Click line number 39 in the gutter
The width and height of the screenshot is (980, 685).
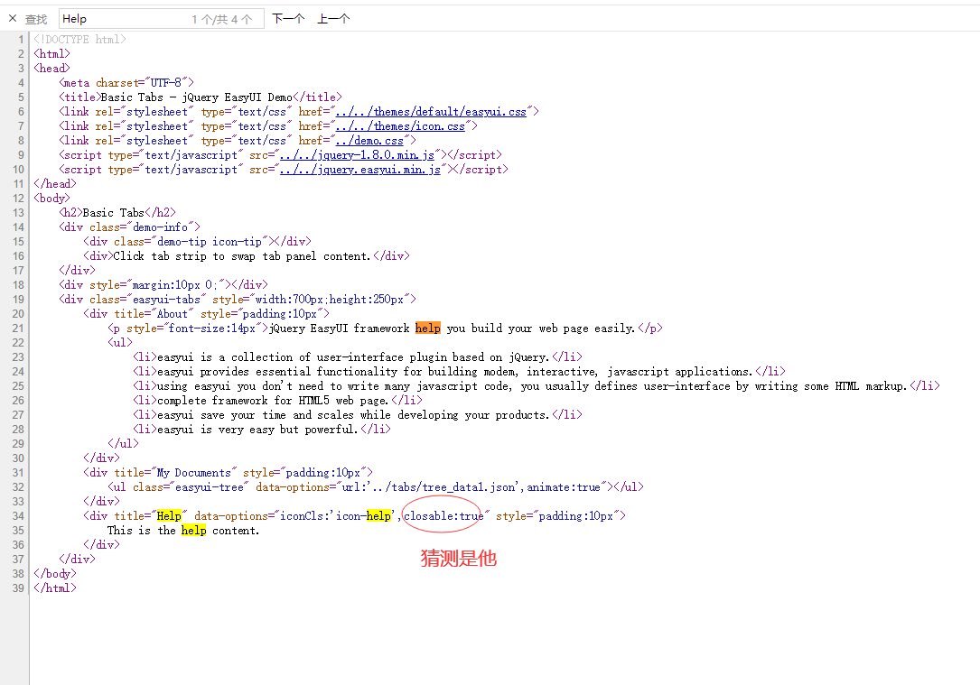[18, 588]
